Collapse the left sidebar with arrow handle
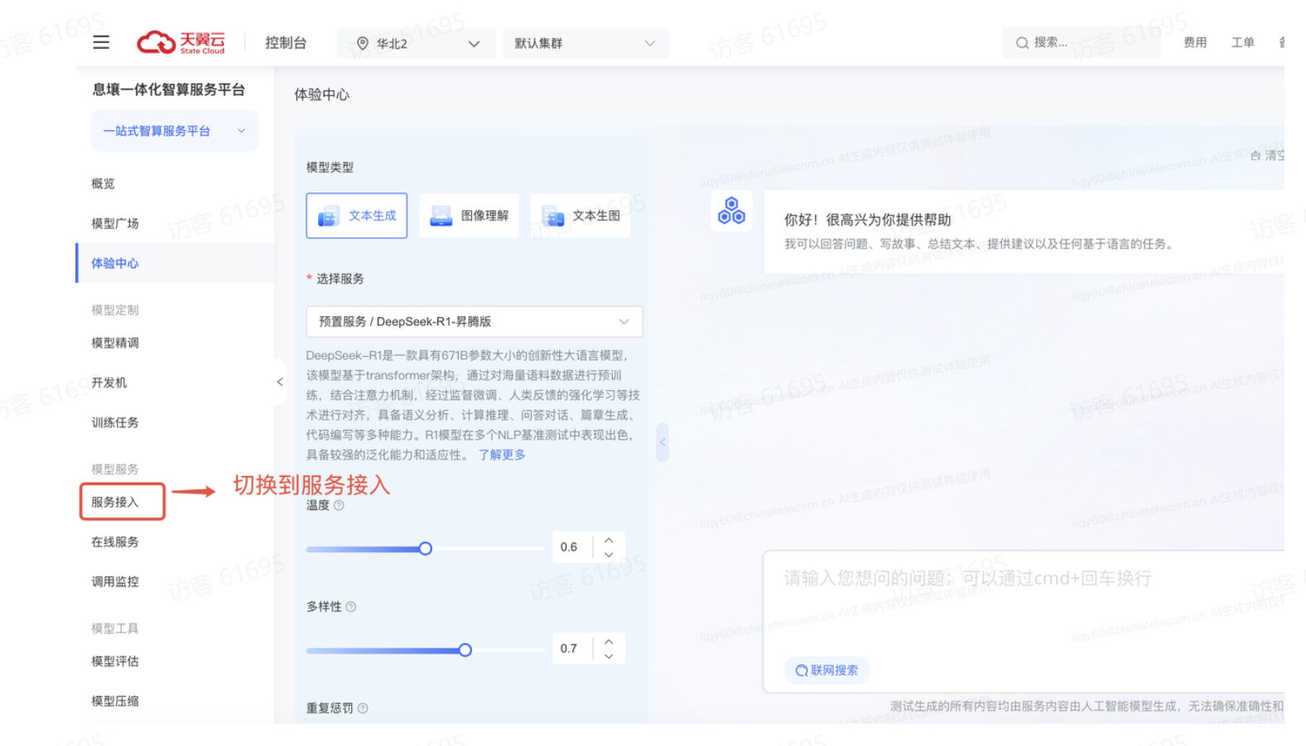This screenshot has height=746, width=1306. click(x=280, y=382)
